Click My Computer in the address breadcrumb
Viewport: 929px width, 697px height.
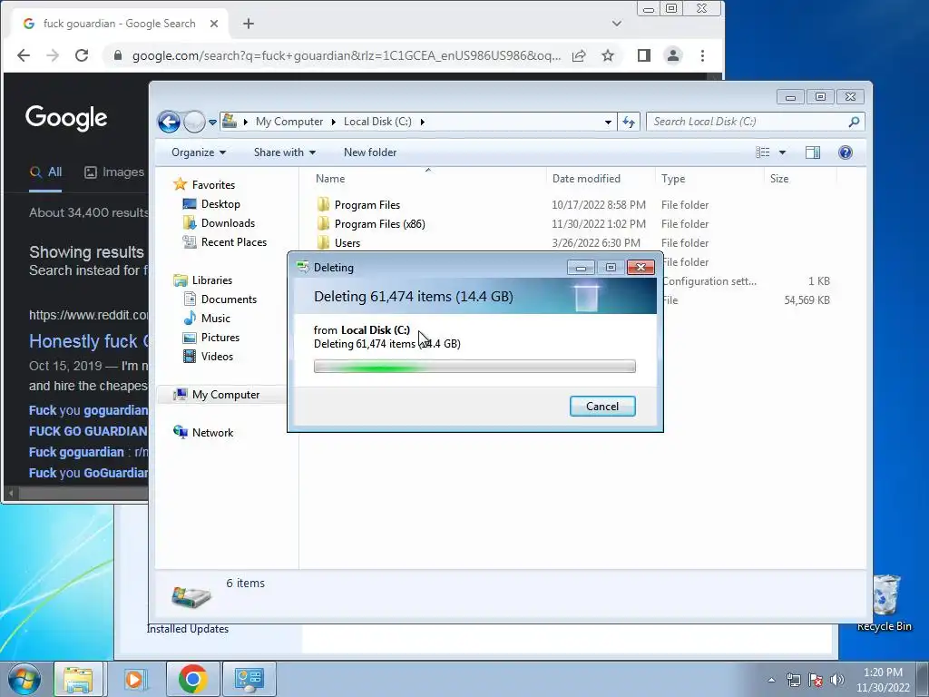(x=289, y=122)
